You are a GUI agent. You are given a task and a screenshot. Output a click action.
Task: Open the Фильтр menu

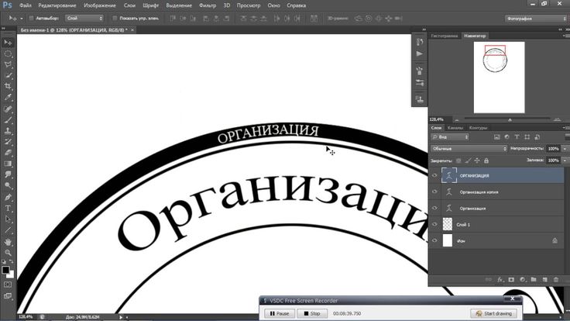point(208,5)
